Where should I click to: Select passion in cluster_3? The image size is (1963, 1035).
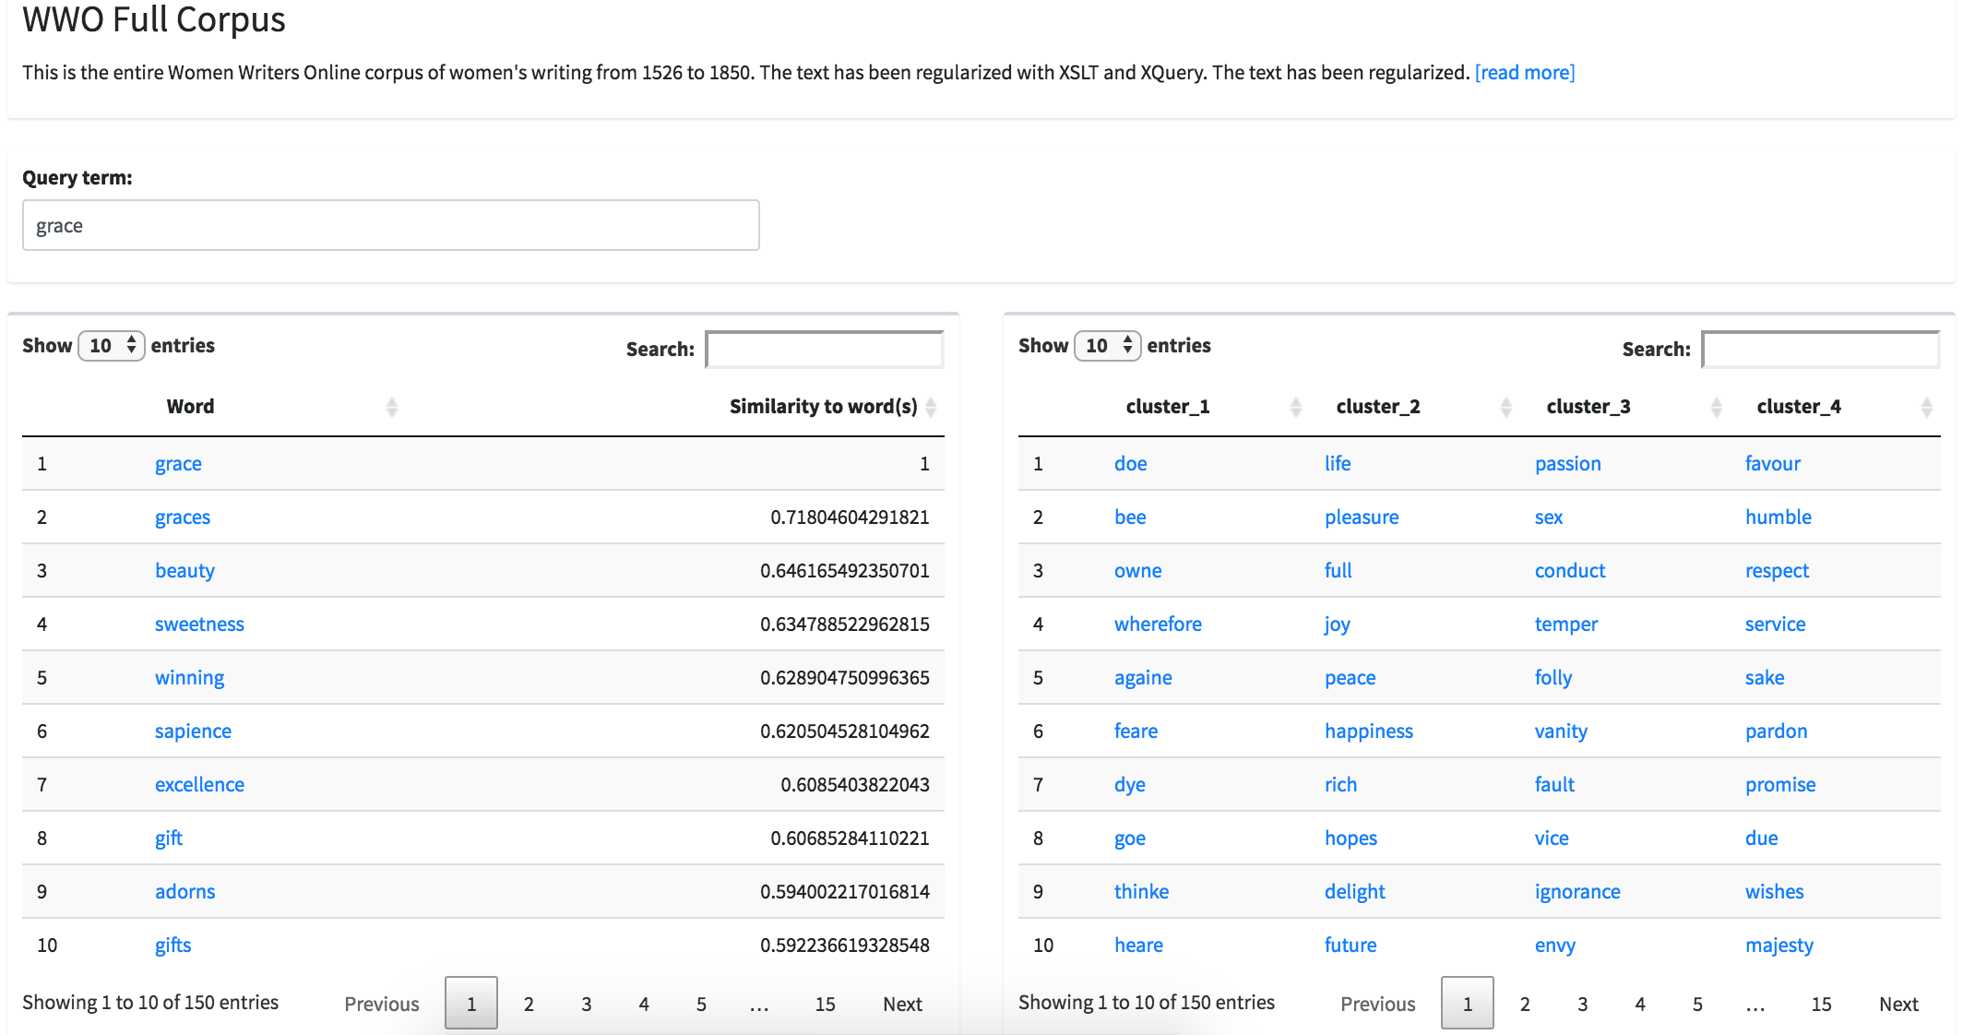point(1568,463)
